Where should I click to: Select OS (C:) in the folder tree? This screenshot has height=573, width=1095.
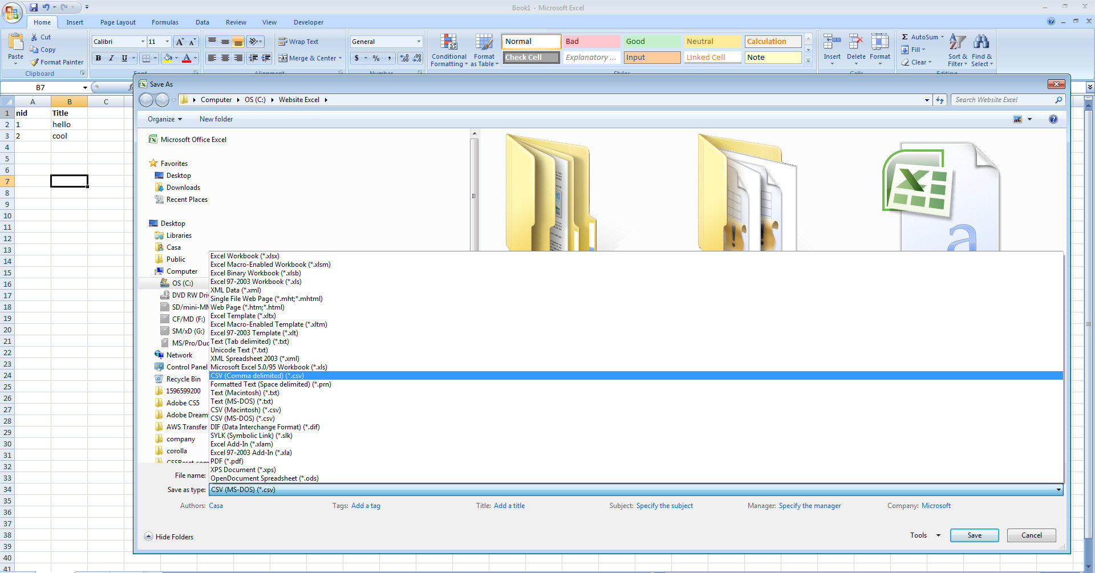pos(182,283)
